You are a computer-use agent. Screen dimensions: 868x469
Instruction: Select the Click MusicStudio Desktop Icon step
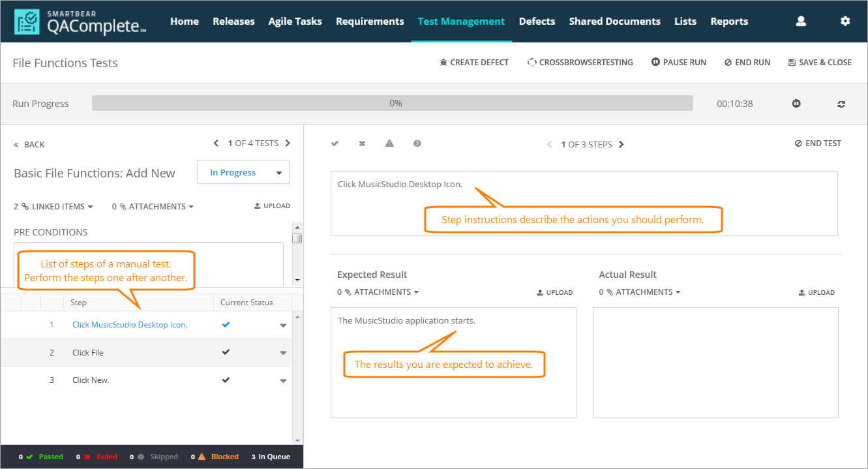130,325
